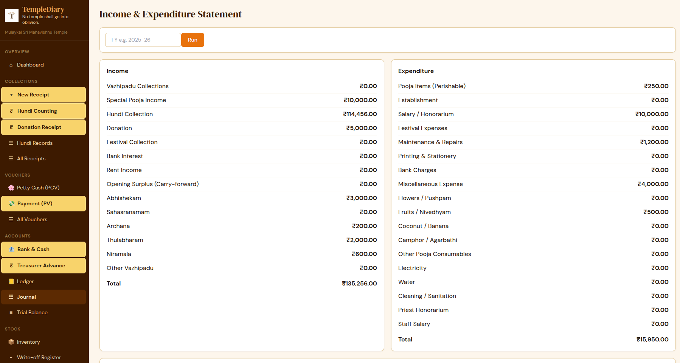Click the Income & Expenditure Statement heading
This screenshot has height=363, width=680.
click(x=170, y=14)
